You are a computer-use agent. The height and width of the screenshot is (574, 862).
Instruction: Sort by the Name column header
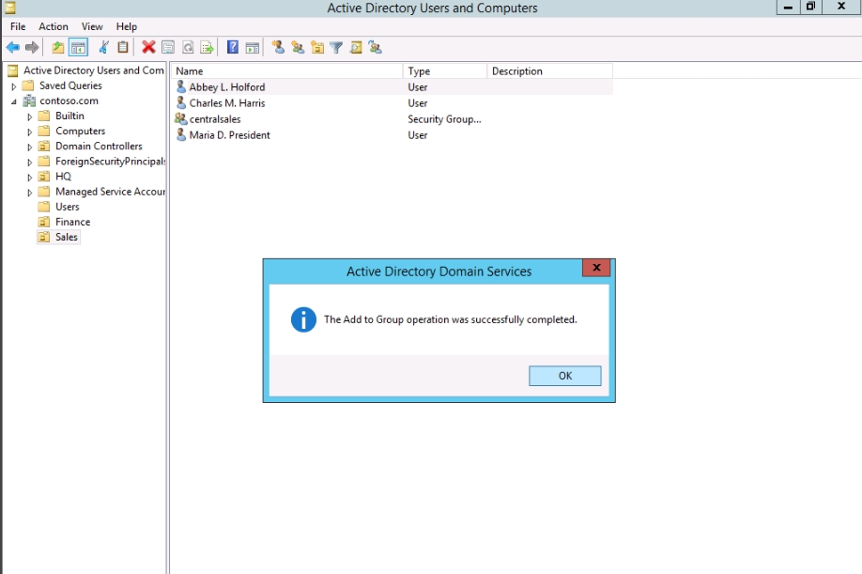(x=287, y=70)
